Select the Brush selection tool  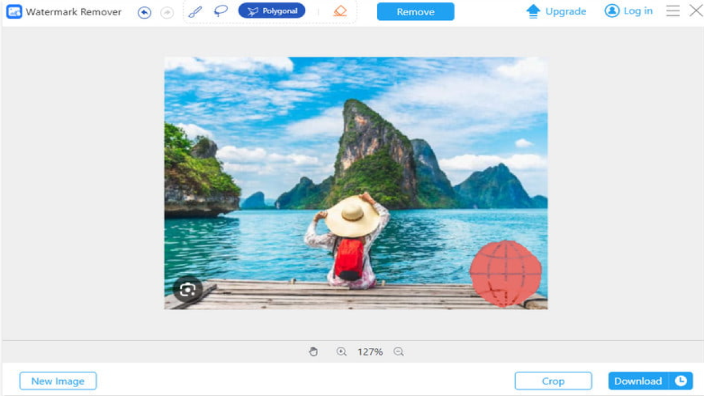[195, 11]
